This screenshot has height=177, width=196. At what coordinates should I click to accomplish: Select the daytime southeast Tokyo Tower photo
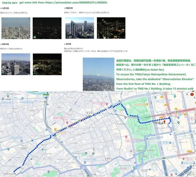click(x=16, y=64)
